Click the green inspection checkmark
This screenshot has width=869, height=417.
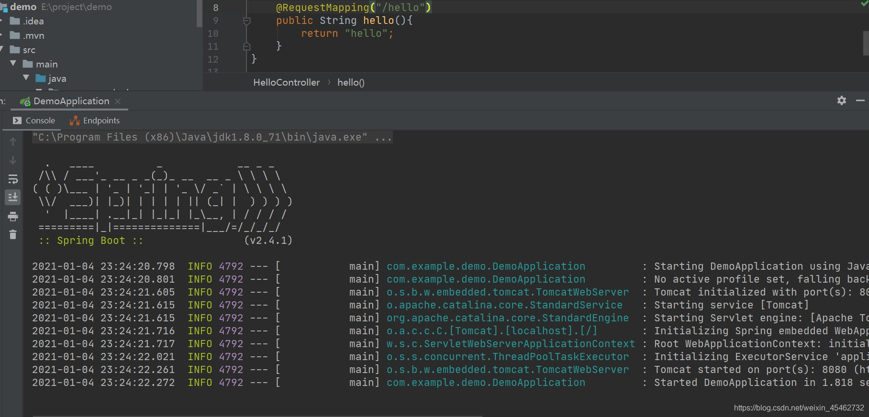click(864, 3)
